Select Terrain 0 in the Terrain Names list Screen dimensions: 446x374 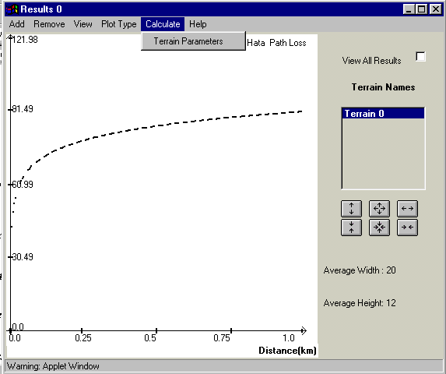(x=383, y=114)
